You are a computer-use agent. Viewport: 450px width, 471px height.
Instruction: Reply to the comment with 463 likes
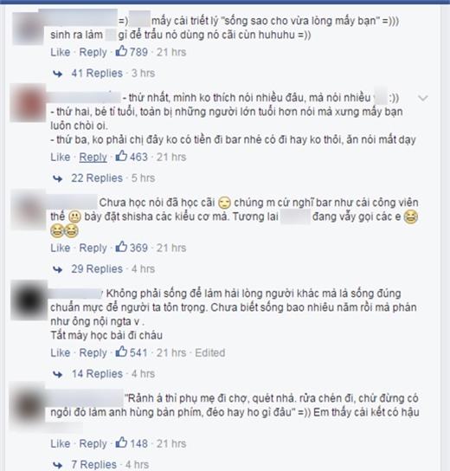pos(93,157)
